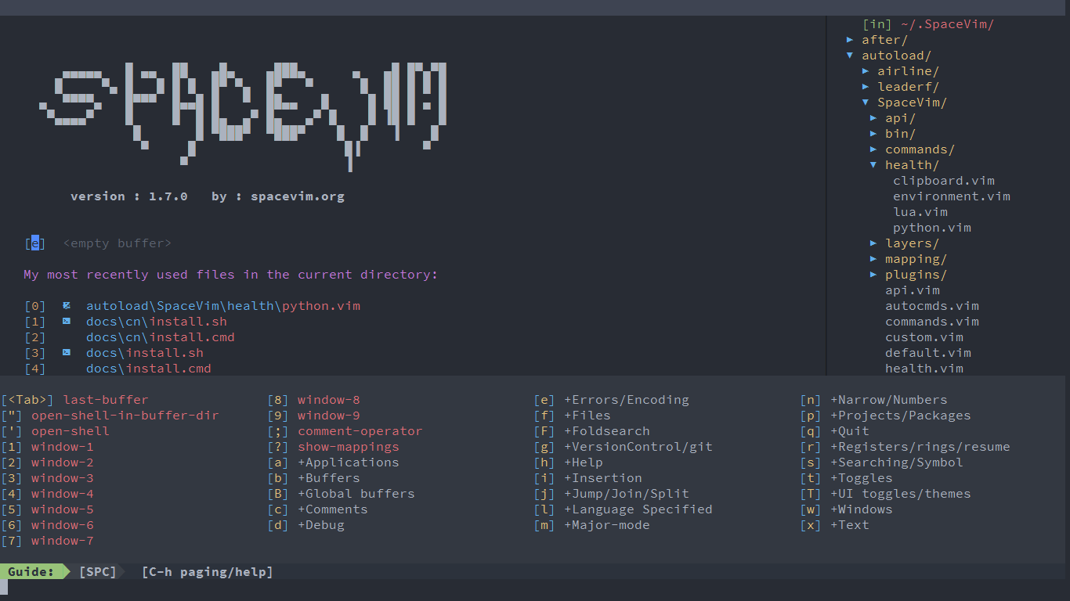The height and width of the screenshot is (601, 1070).
Task: Choose window-9 guide entry
Action: pos(329,416)
